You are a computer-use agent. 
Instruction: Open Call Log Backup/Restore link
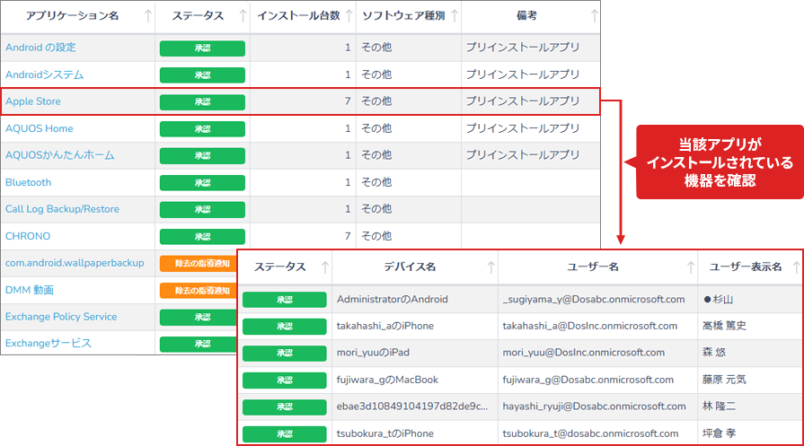tap(62, 209)
